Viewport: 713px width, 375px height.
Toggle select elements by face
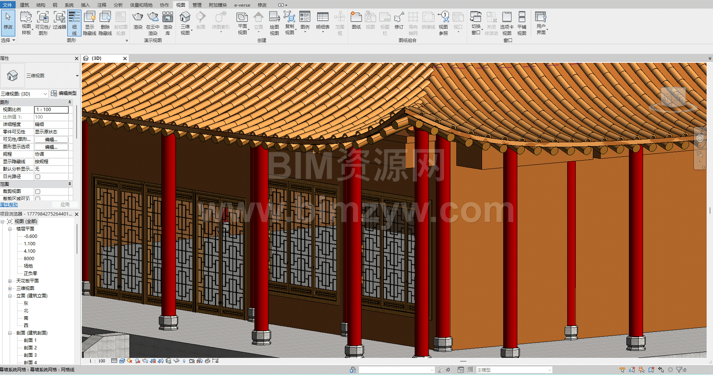pyautogui.click(x=651, y=370)
